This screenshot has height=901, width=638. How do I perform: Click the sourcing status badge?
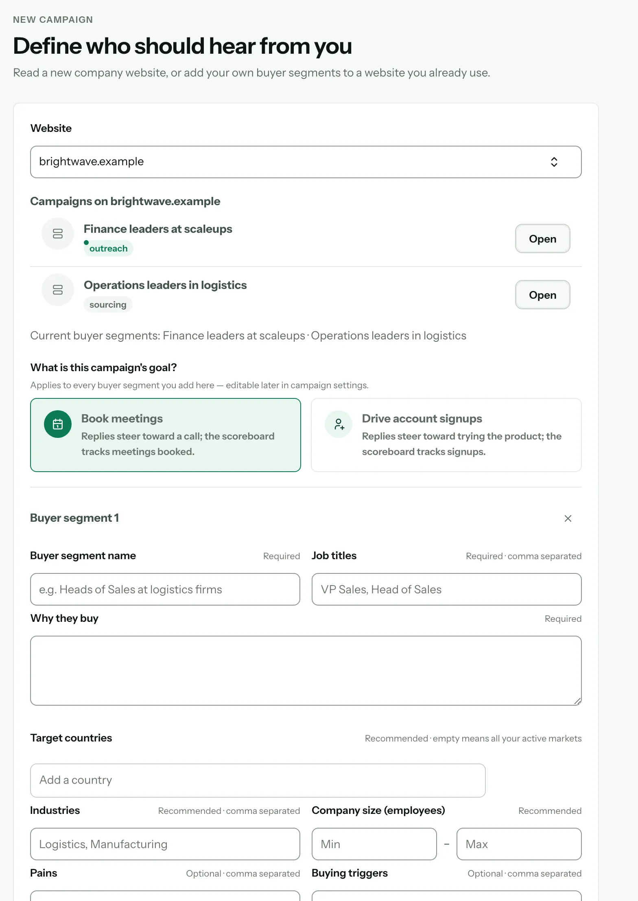108,304
